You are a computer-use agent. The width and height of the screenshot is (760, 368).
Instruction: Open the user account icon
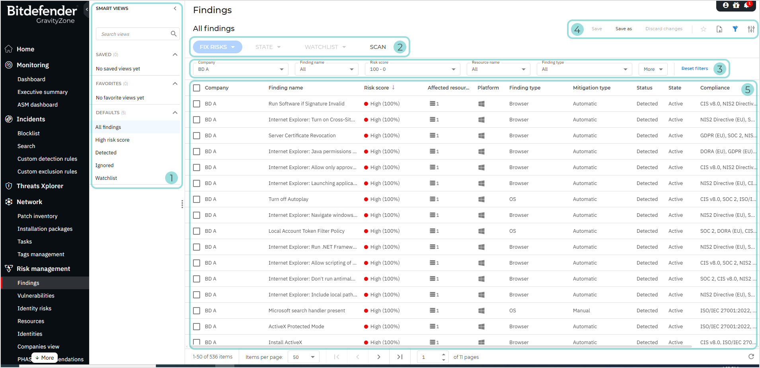point(726,5)
